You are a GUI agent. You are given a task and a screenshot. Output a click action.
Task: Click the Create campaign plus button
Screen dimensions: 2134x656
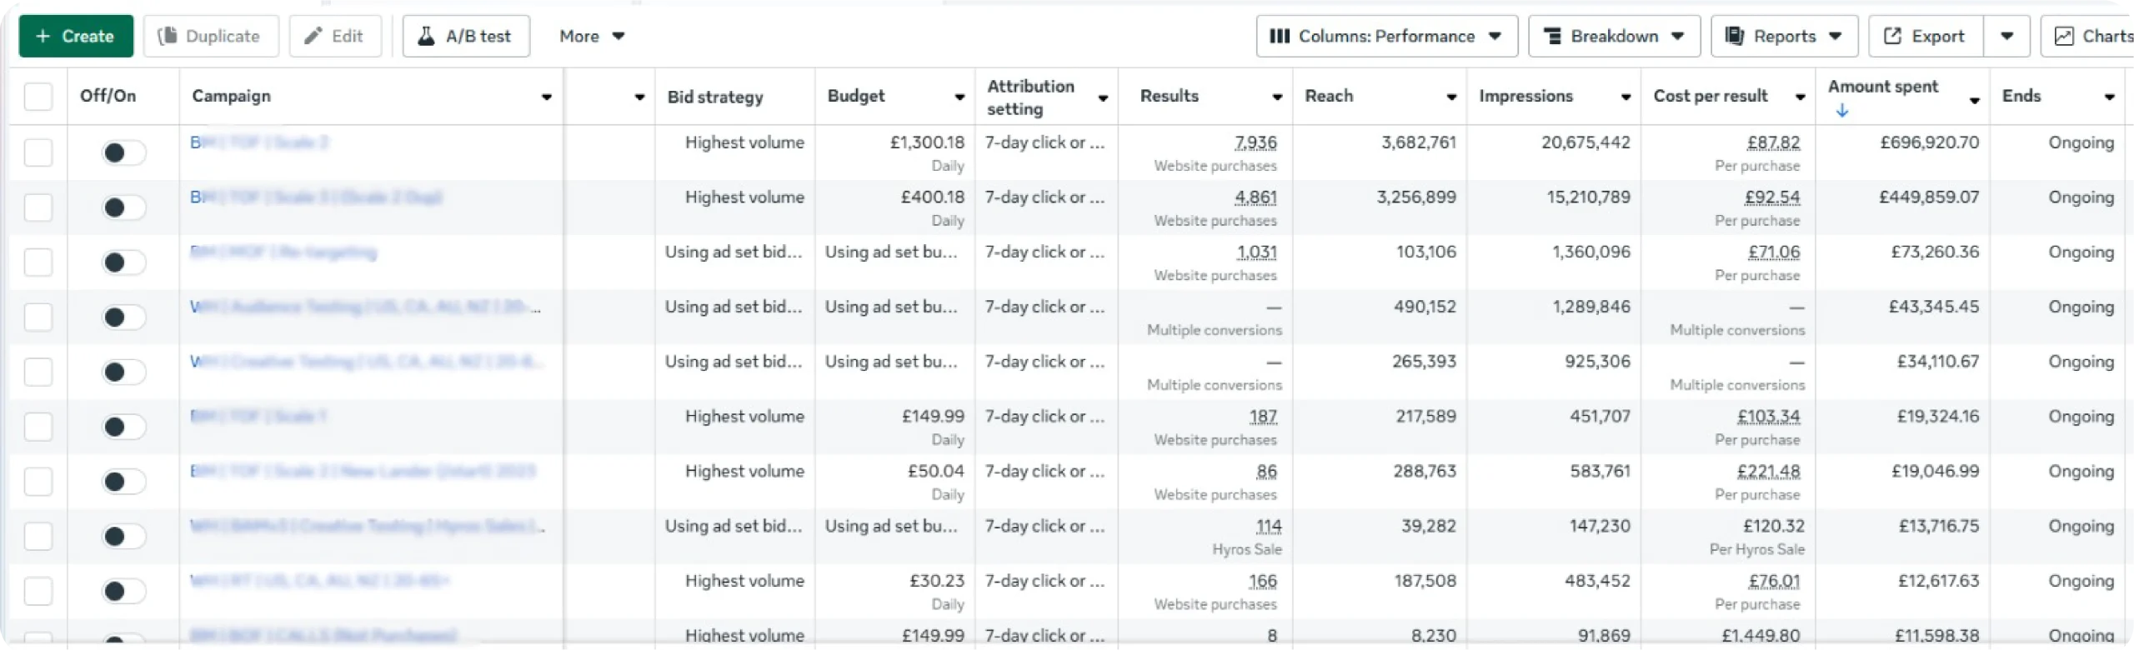43,37
